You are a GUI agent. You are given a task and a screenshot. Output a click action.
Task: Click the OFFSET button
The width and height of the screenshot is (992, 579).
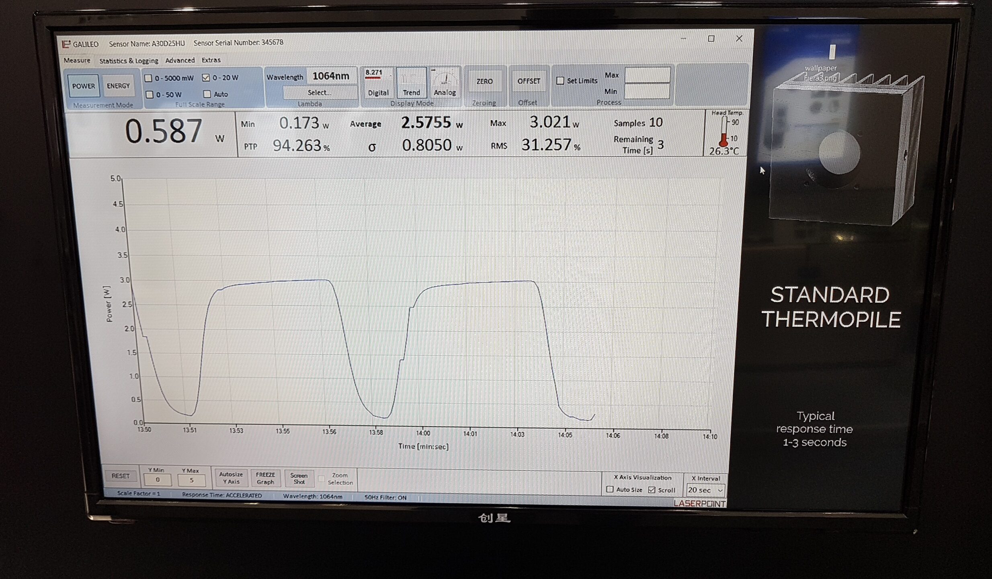point(529,81)
